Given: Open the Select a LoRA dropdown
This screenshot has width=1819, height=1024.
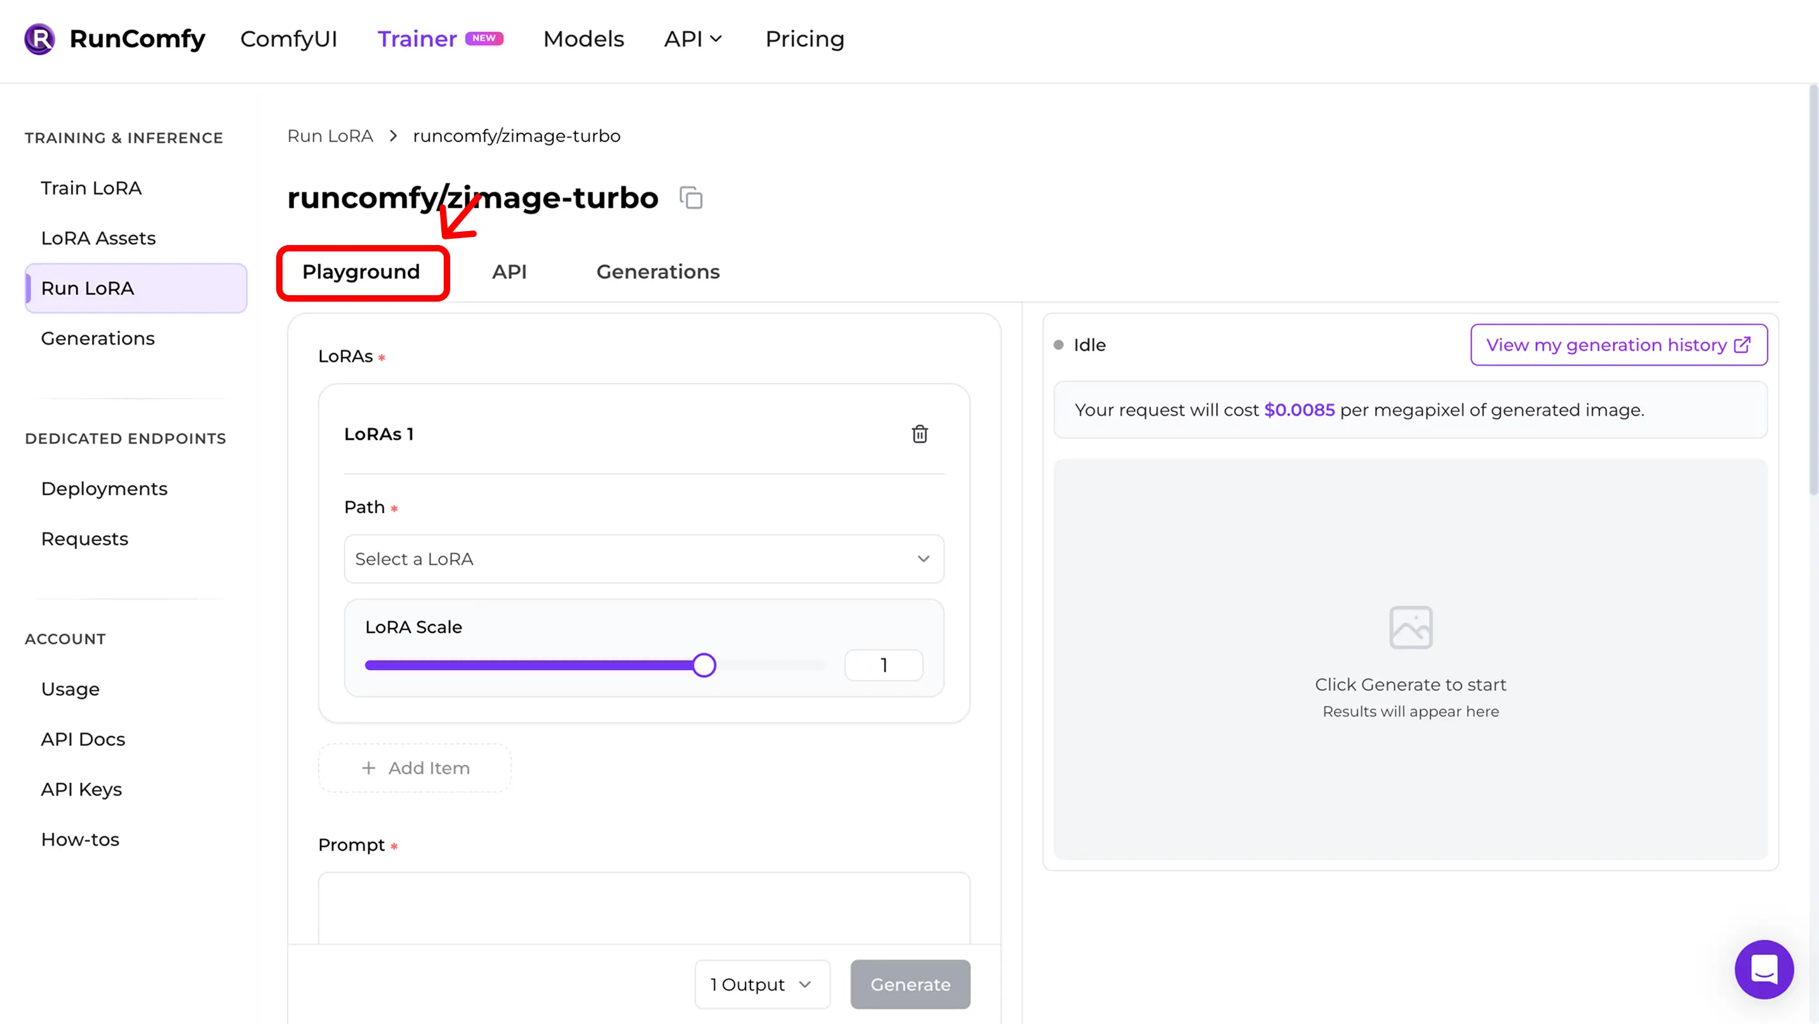Looking at the screenshot, I should click(x=643, y=559).
